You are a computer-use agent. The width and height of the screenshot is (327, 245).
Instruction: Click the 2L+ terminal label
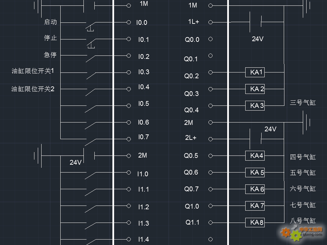[x=191, y=138]
